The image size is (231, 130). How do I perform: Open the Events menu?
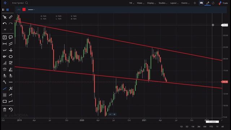(x=185, y=3)
